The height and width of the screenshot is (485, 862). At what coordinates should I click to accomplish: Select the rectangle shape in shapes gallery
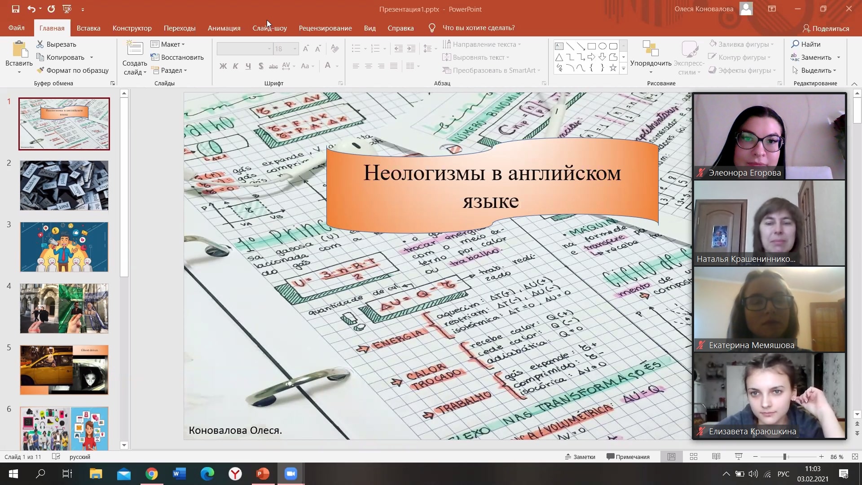pos(591,46)
